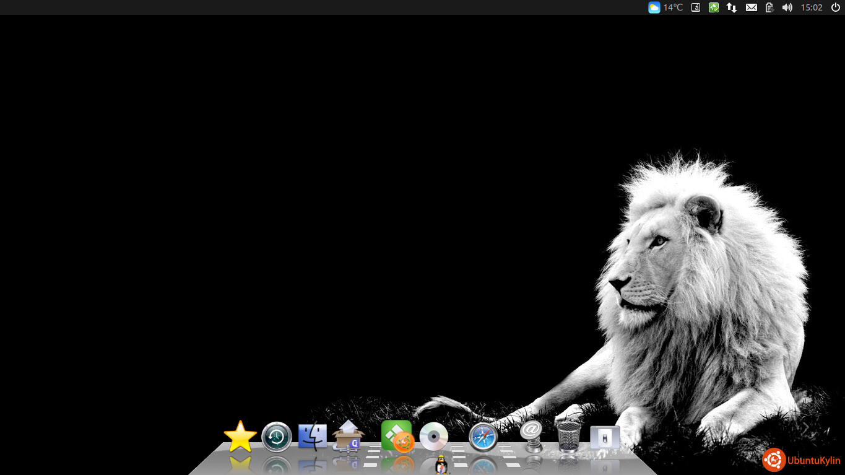Click the 14°C temperature reading
The image size is (845, 475).
(x=673, y=7)
